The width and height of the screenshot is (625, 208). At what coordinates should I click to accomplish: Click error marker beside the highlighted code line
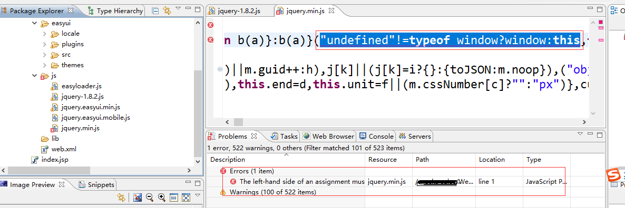(210, 40)
